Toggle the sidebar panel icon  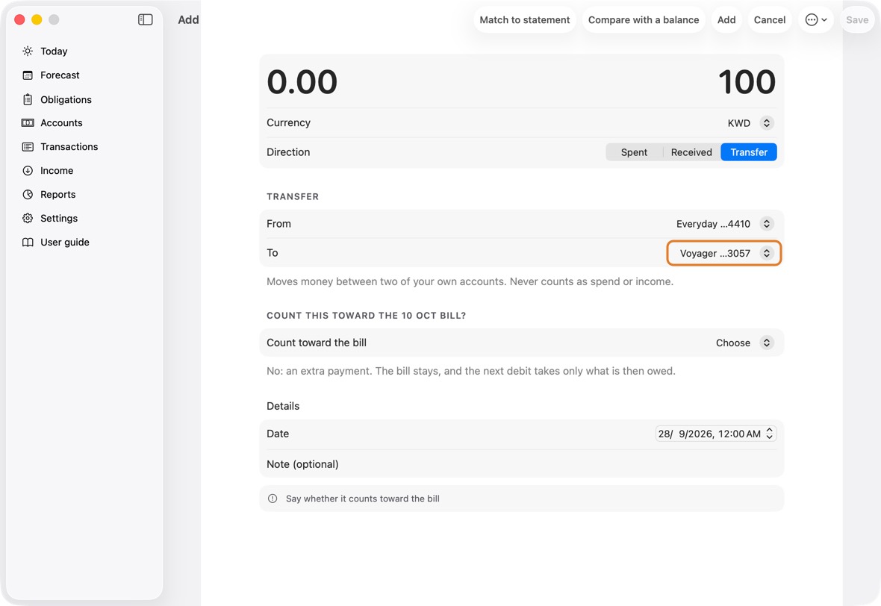[145, 19]
